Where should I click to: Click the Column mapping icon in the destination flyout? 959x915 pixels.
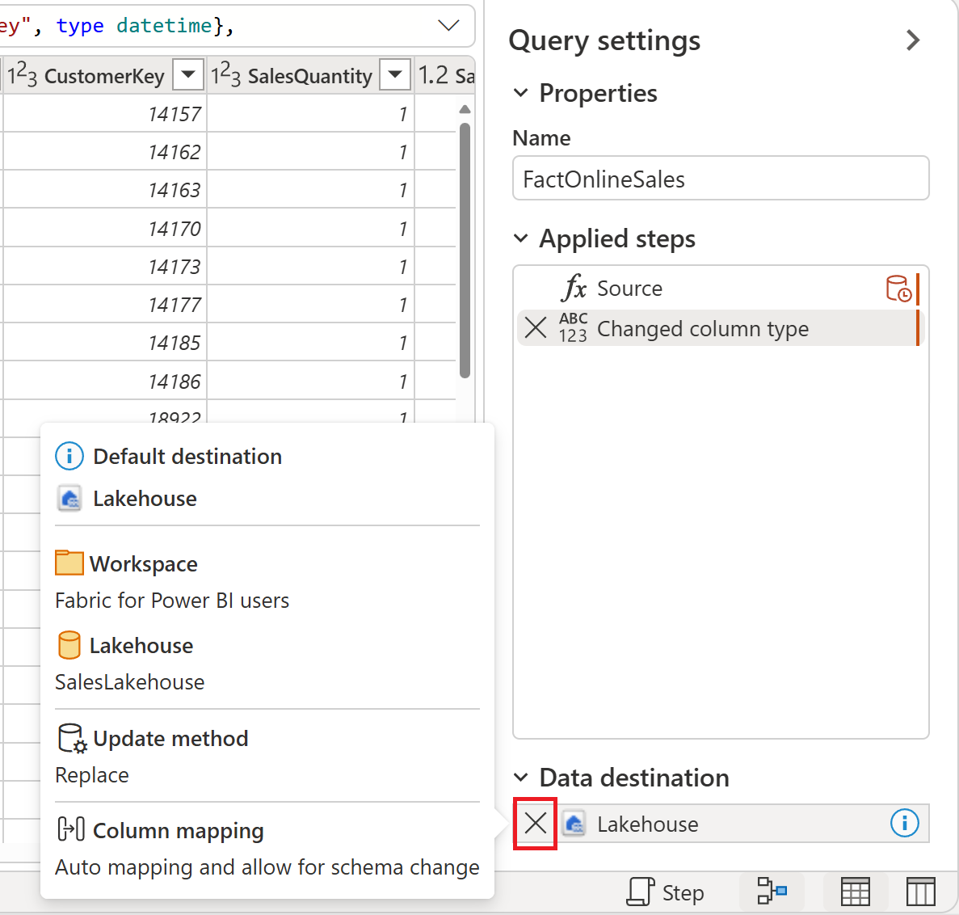tap(70, 829)
